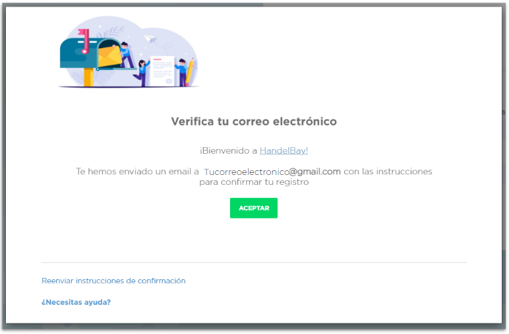The height and width of the screenshot is (334, 509).
Task: Click the person pulling the envelope
Action: (126, 55)
